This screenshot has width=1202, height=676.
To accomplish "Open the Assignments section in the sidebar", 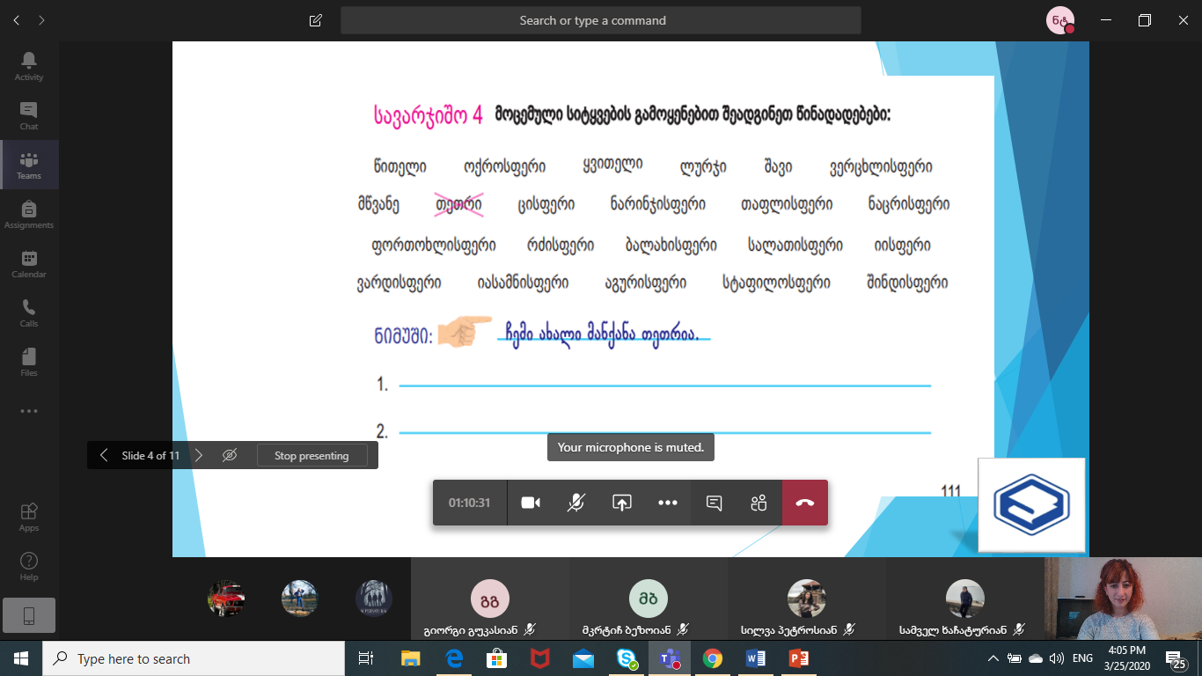I will (29, 214).
